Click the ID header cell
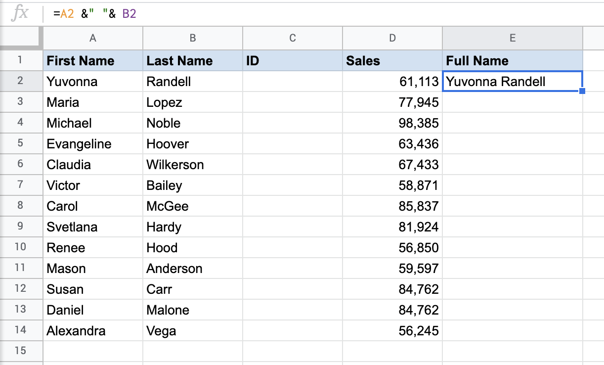Image resolution: width=604 pixels, height=365 pixels. point(293,60)
